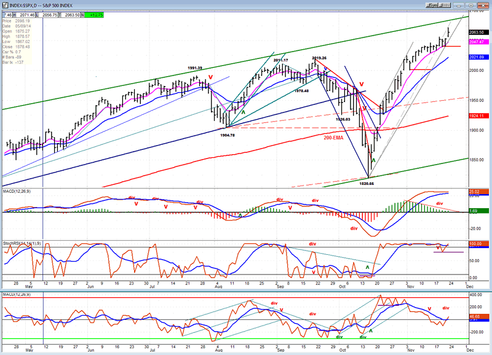Click the 2019.26 peak price annotation
The width and height of the screenshot is (492, 355).
coord(319,58)
